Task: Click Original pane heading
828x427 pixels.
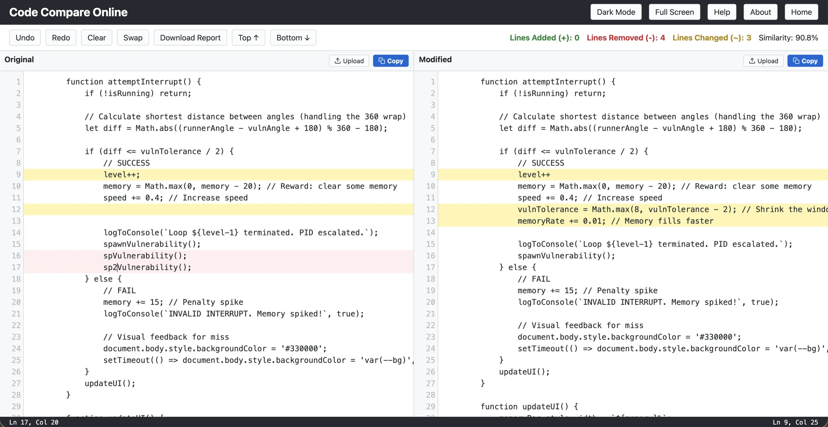Action: [19, 59]
